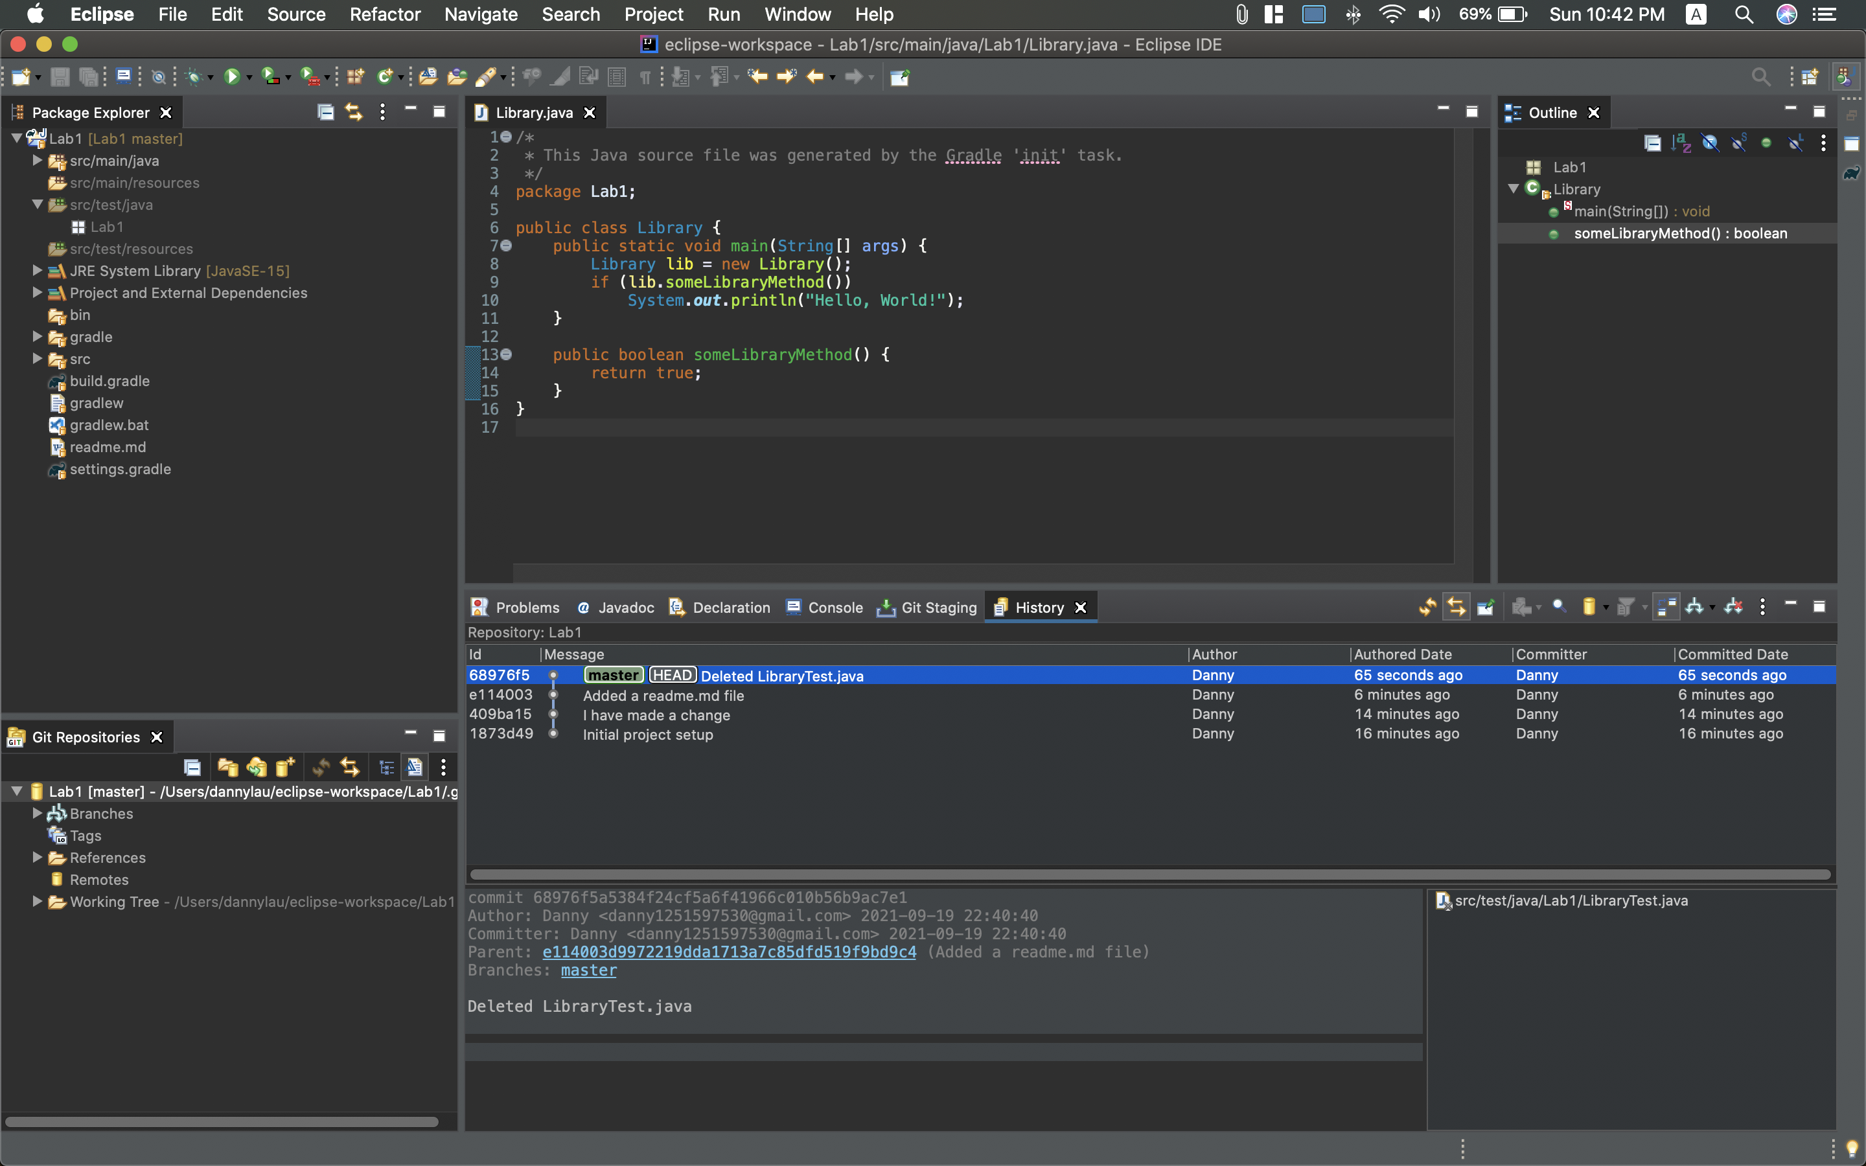Open the Refactor menu
Image resolution: width=1866 pixels, height=1166 pixels.
(385, 14)
